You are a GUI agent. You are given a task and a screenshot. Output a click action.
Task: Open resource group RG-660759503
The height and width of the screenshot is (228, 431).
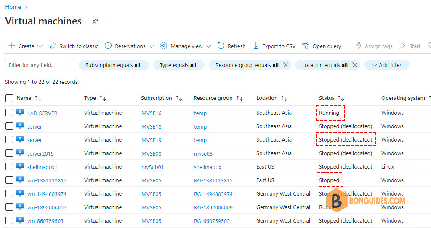[x=212, y=221]
